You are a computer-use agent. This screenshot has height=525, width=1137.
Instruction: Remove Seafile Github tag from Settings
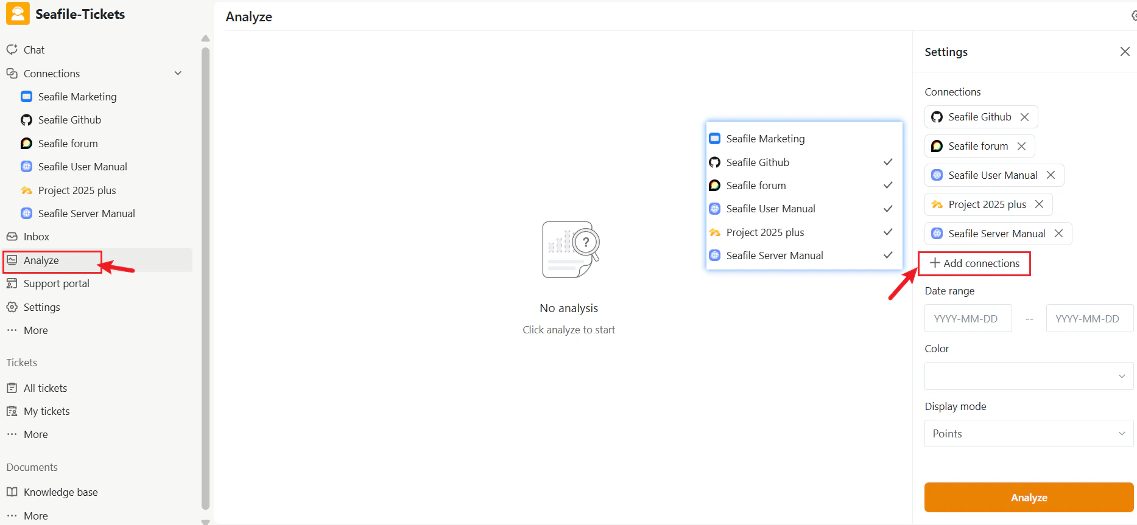[1025, 117]
